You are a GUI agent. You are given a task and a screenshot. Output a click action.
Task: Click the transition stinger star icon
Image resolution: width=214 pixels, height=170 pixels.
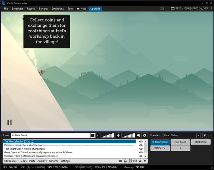pyautogui.click(x=205, y=135)
